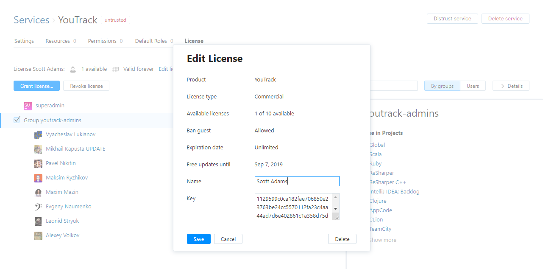Click the Delete button in dialog
543x269 pixels.
342,239
